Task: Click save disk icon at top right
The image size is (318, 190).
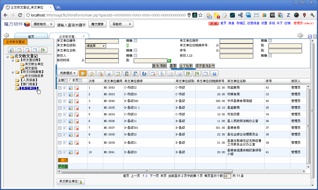Action: pos(310,37)
